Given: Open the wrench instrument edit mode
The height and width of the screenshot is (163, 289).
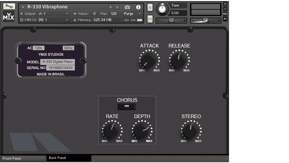Looking at the screenshot, I should [9, 6].
